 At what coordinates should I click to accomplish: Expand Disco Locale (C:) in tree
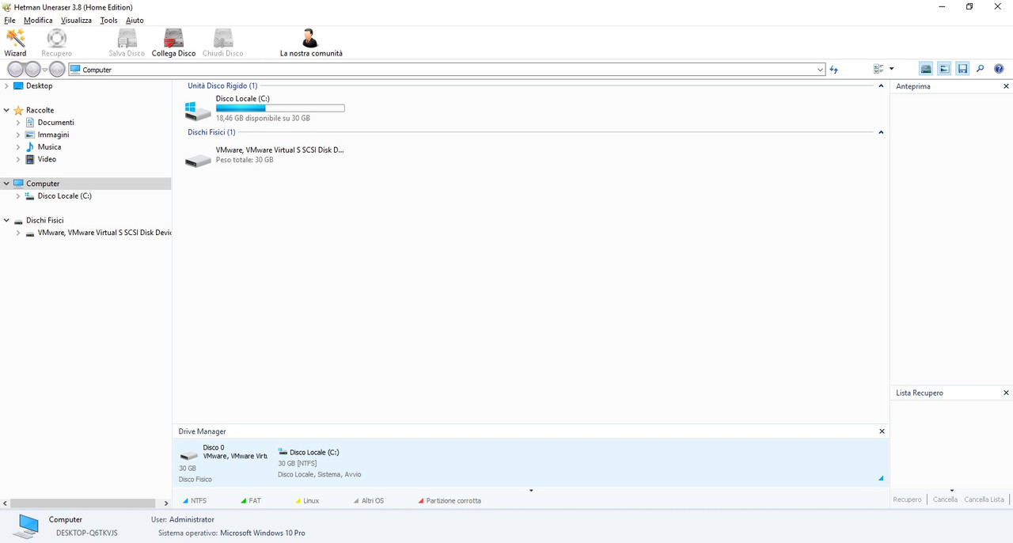point(18,196)
